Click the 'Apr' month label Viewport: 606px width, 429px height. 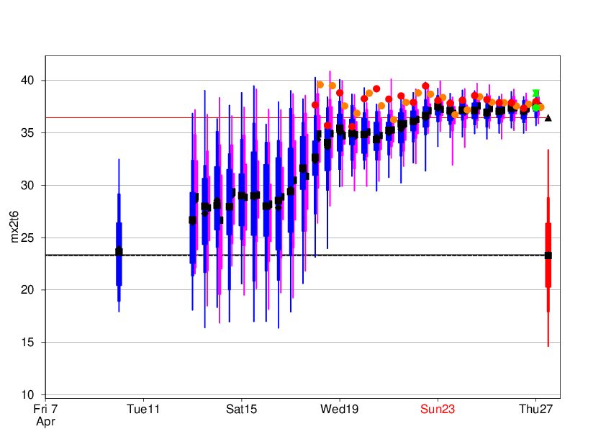tap(45, 421)
